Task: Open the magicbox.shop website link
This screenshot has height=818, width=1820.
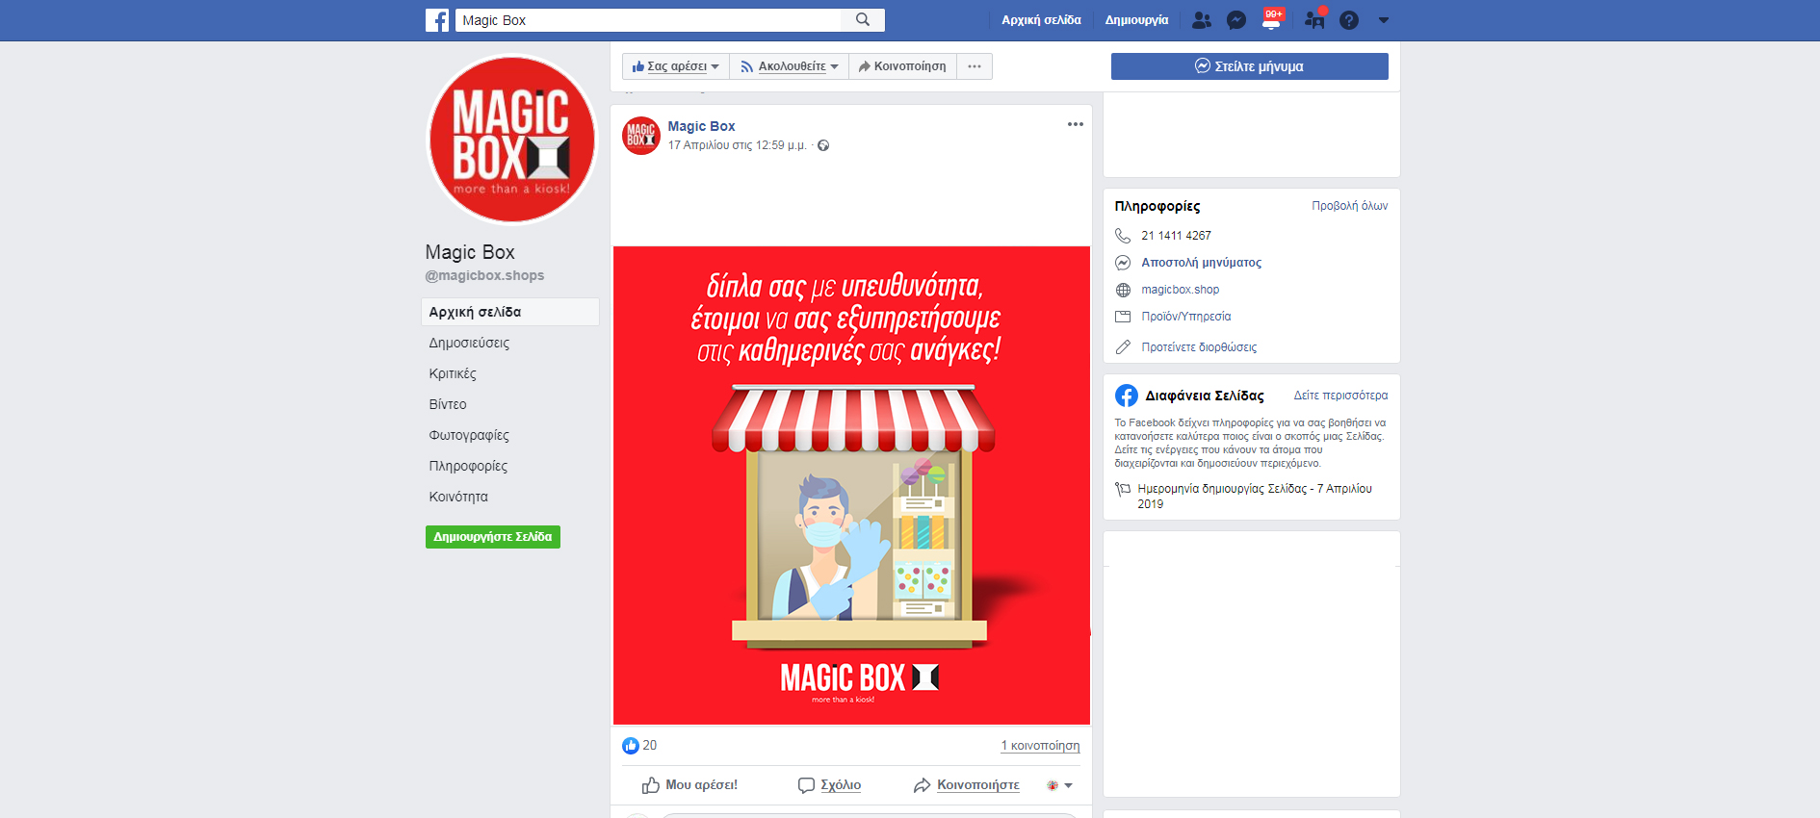Action: [x=1180, y=290]
